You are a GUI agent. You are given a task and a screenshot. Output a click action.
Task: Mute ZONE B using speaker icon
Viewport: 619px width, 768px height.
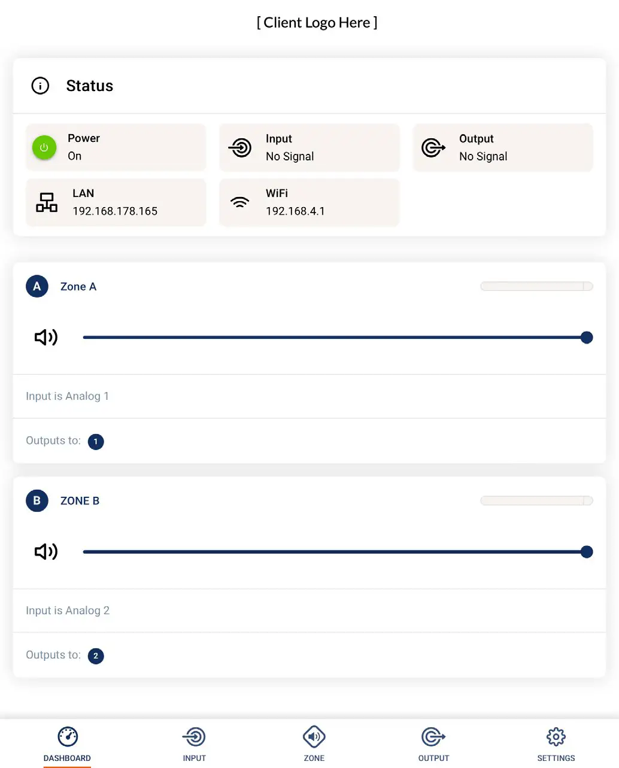click(46, 552)
